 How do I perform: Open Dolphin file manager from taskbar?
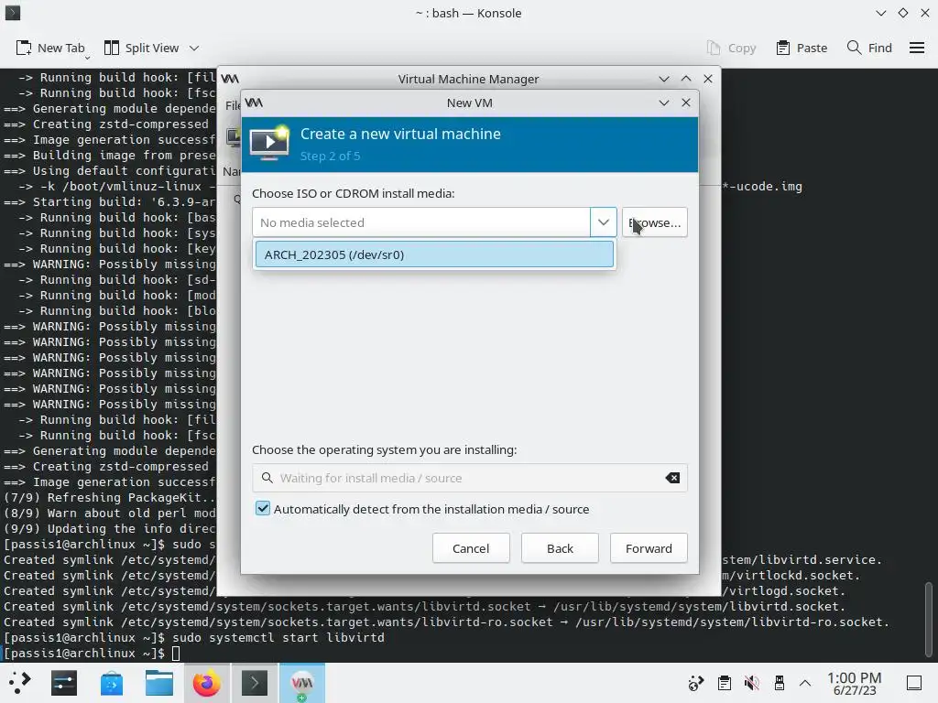(159, 683)
